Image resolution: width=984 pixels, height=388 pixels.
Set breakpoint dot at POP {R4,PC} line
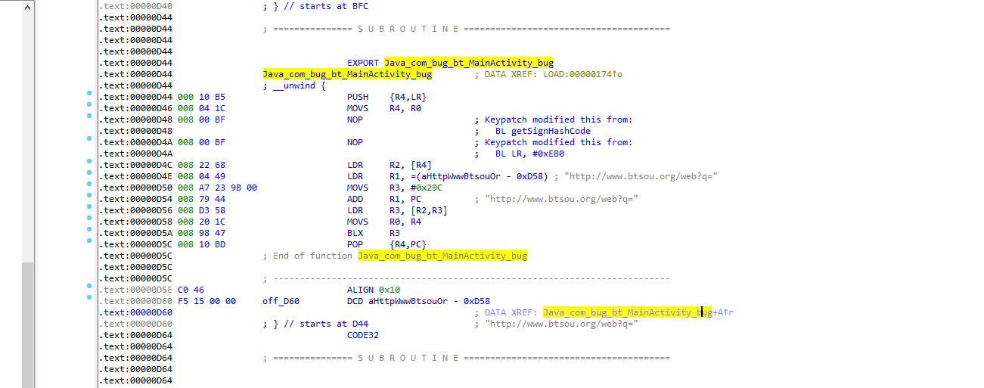[89, 241]
